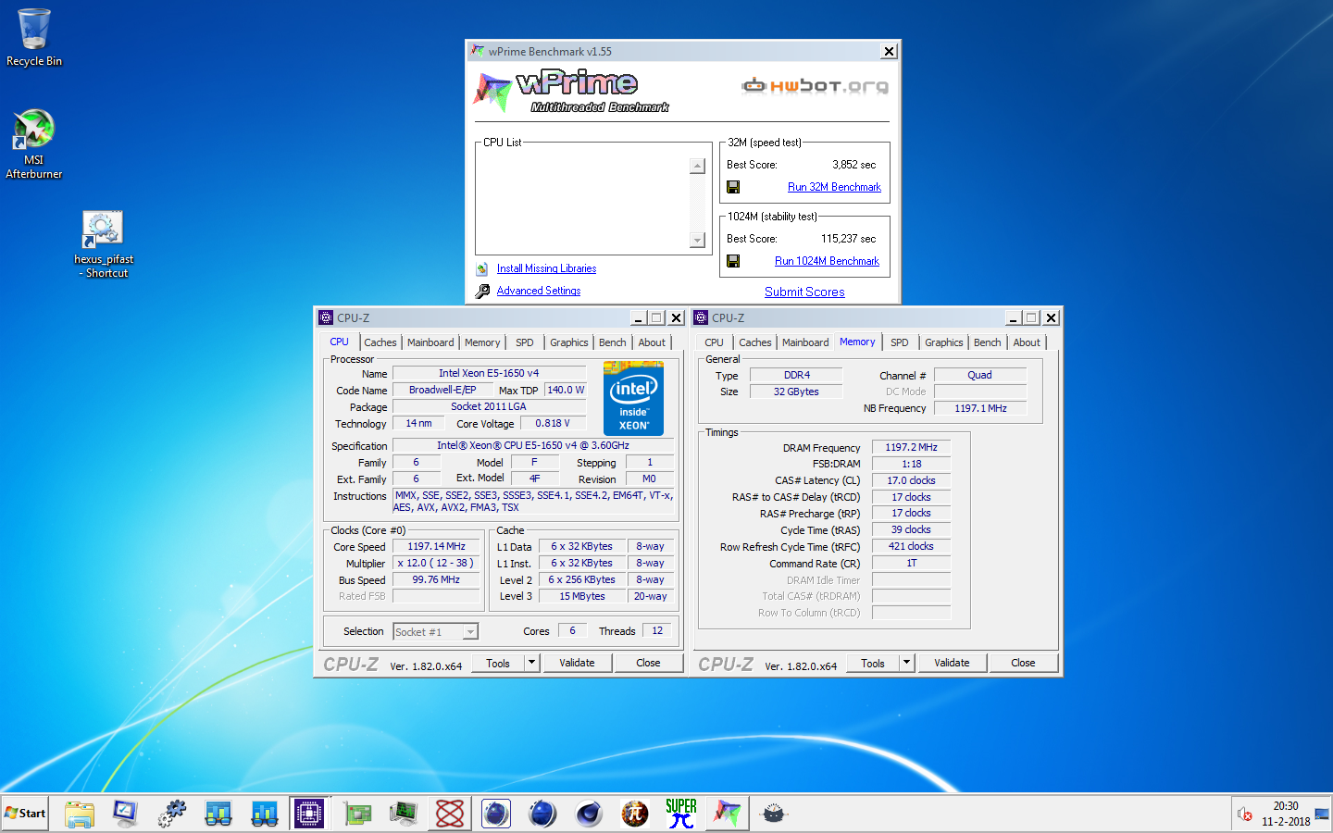Click the 17.0 clocks CAS# Latency value
The image size is (1333, 833).
(x=911, y=481)
